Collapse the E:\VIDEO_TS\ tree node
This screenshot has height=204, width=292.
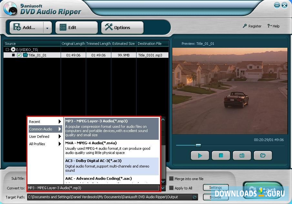point(7,50)
